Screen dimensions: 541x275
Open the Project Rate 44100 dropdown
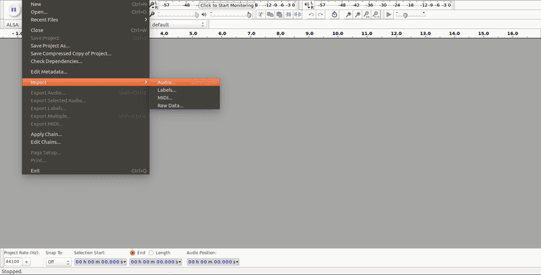pos(17,261)
